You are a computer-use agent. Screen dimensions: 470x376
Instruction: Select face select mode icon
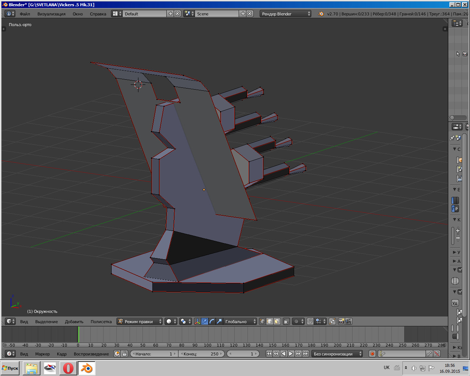click(277, 321)
